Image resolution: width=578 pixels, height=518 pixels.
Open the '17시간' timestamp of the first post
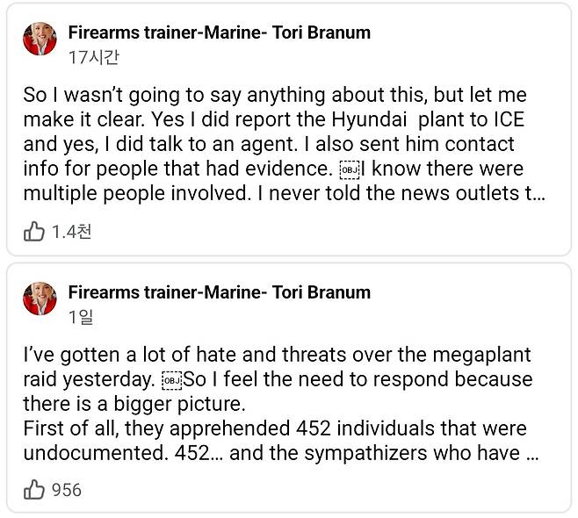[x=93, y=57]
